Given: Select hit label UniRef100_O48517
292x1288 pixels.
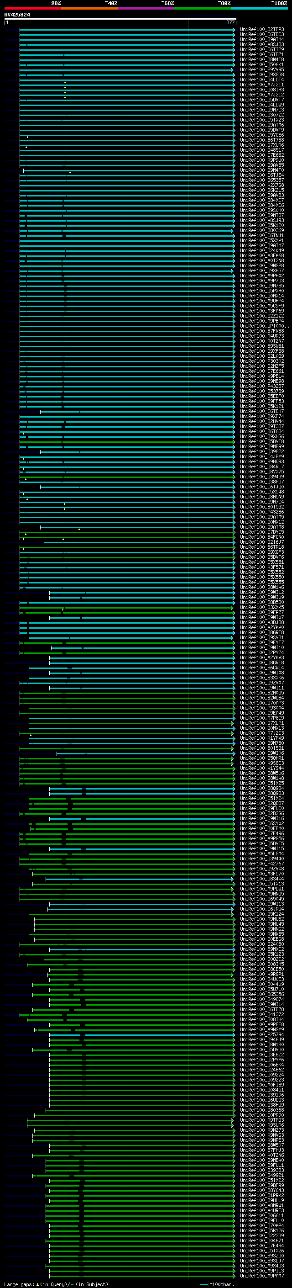Looking at the screenshot, I should 262,150.
